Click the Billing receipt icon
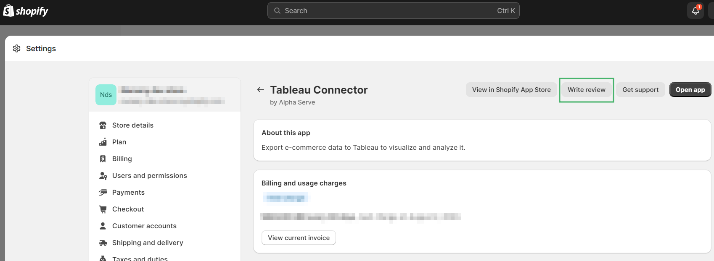The height and width of the screenshot is (261, 714). coord(103,159)
